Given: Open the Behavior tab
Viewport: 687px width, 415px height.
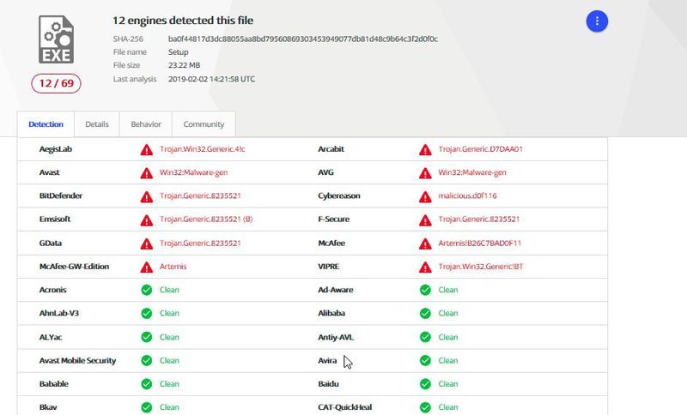Looking at the screenshot, I should 146,124.
